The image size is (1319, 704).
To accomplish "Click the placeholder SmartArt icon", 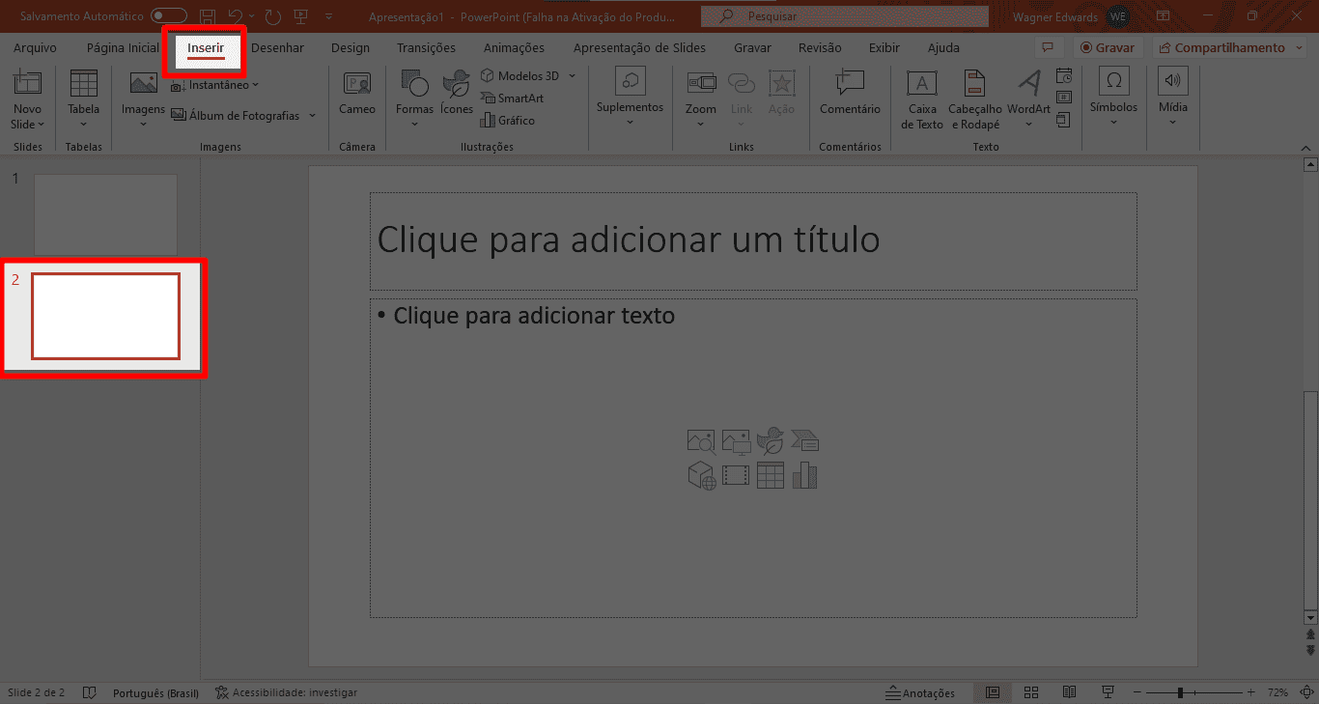I will (805, 442).
